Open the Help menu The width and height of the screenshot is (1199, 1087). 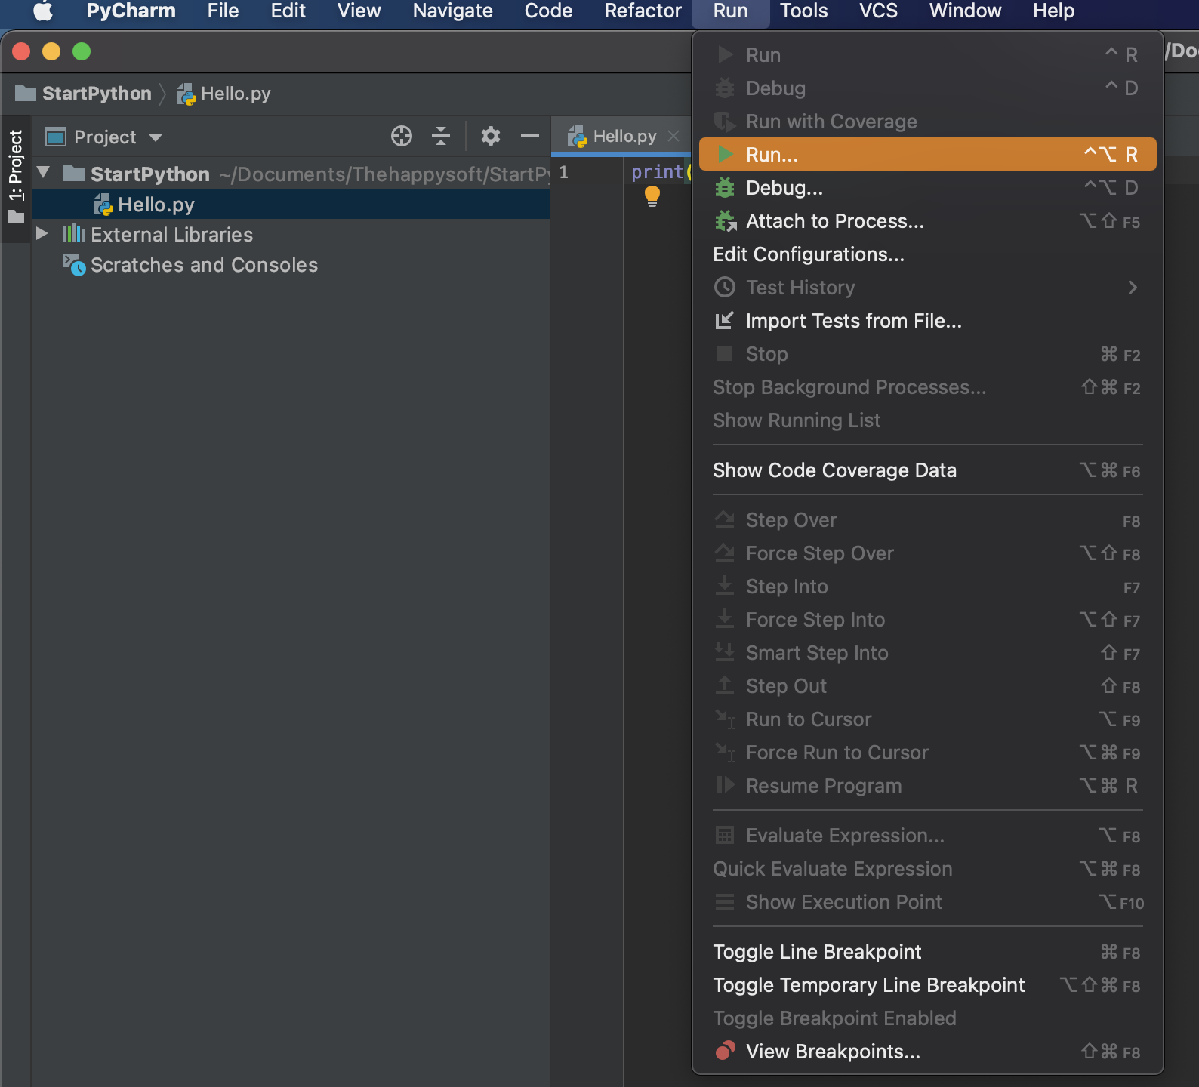click(x=1054, y=11)
